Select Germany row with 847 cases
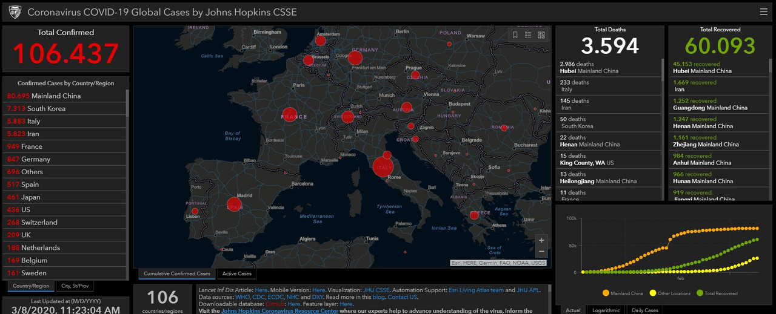776x314 pixels. click(65, 159)
